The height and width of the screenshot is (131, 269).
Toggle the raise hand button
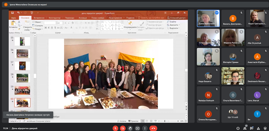130,128
